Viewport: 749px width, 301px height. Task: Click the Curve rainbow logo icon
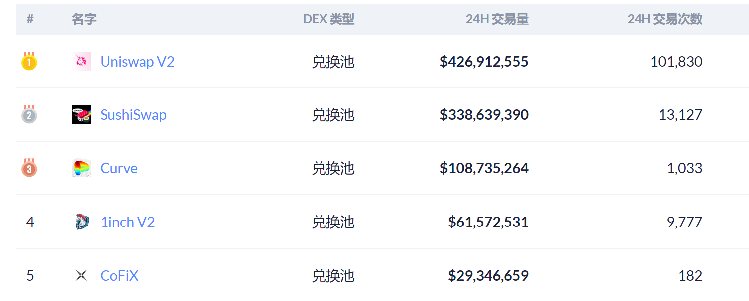81,168
